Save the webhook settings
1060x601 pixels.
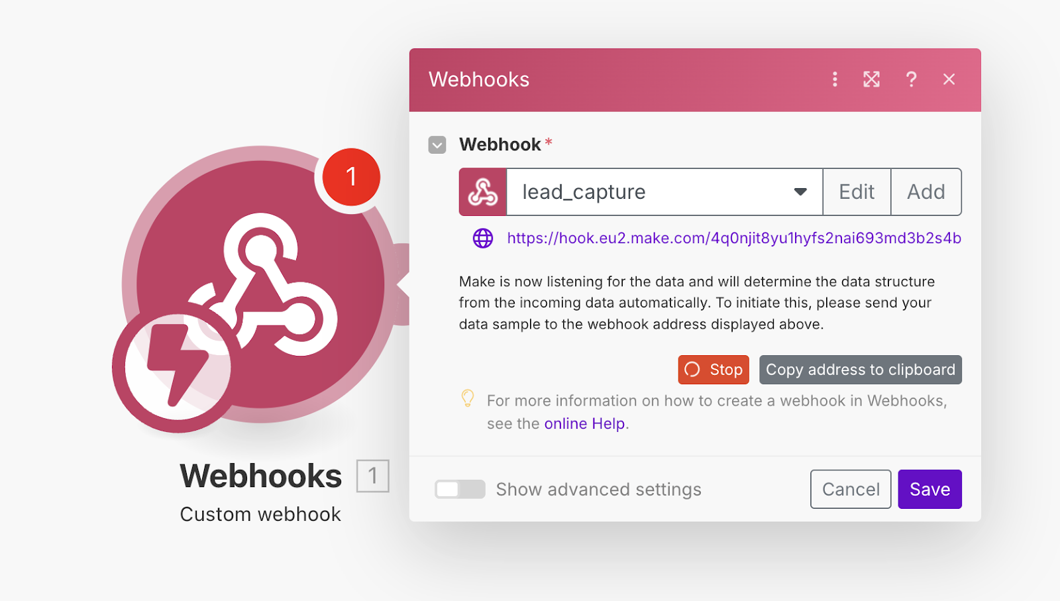[930, 489]
